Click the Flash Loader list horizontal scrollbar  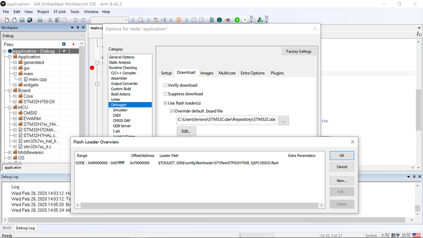click(x=199, y=205)
